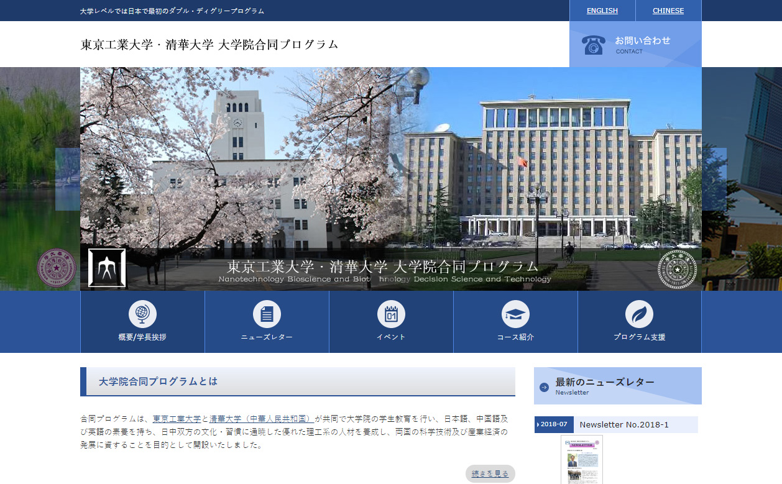Click the next slide panel right of banner

[714, 179]
